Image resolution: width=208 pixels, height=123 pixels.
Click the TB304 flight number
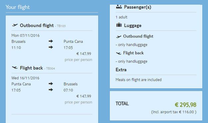click(50, 68)
